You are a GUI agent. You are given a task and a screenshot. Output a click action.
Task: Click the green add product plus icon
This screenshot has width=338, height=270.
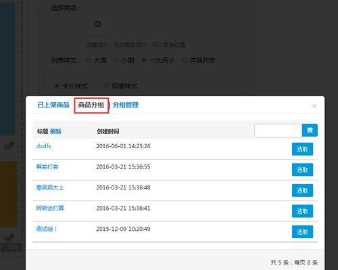coord(98,24)
